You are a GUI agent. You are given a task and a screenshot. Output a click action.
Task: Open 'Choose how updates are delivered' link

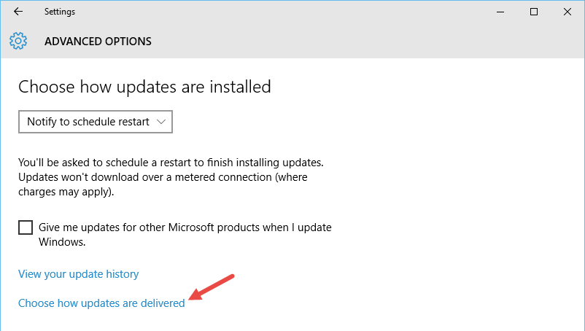[x=101, y=303]
